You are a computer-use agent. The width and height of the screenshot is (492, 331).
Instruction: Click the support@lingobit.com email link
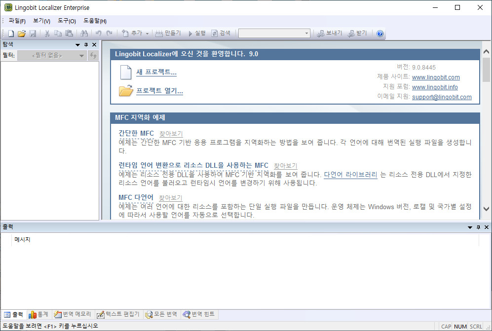pyautogui.click(x=442, y=97)
